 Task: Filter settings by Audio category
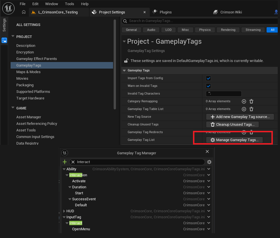151,30
